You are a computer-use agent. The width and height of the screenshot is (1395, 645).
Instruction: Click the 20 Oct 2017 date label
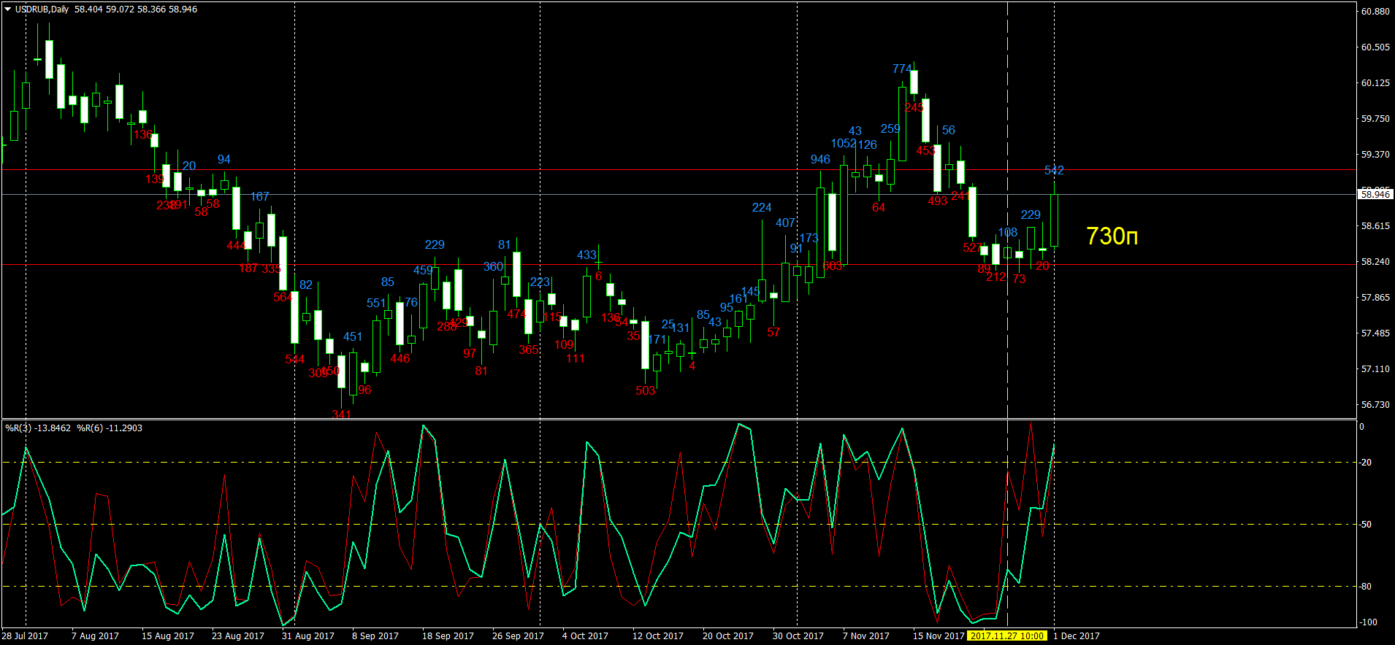coord(728,636)
